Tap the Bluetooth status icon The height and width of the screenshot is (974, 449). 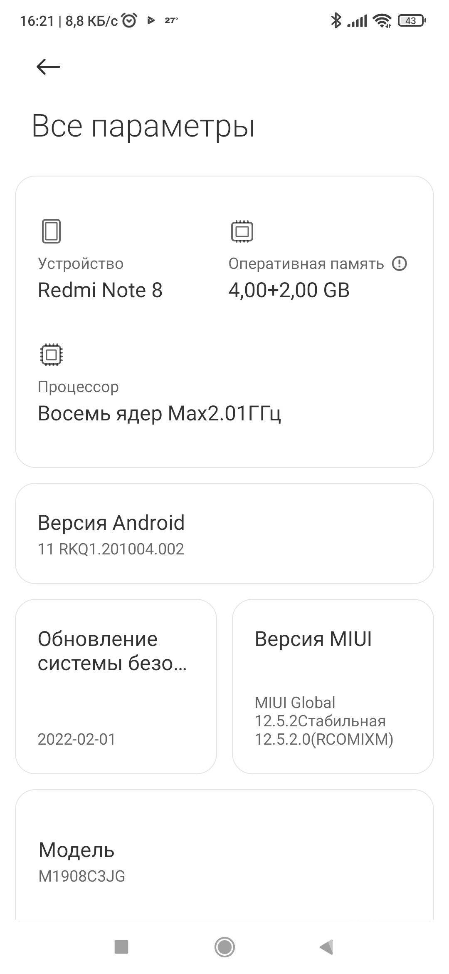click(x=336, y=20)
